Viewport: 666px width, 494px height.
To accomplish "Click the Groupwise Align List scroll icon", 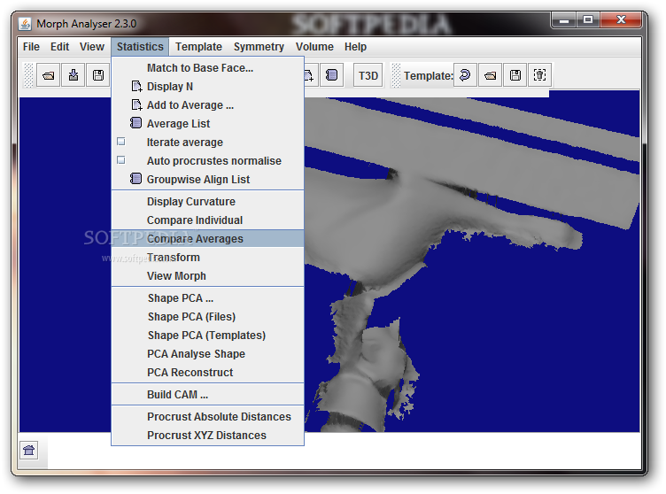I will pyautogui.click(x=136, y=179).
